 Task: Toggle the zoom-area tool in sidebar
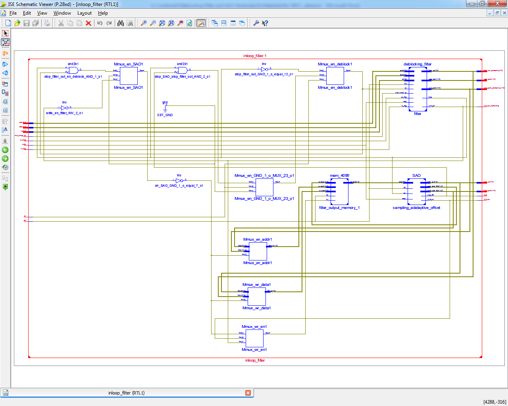point(5,42)
